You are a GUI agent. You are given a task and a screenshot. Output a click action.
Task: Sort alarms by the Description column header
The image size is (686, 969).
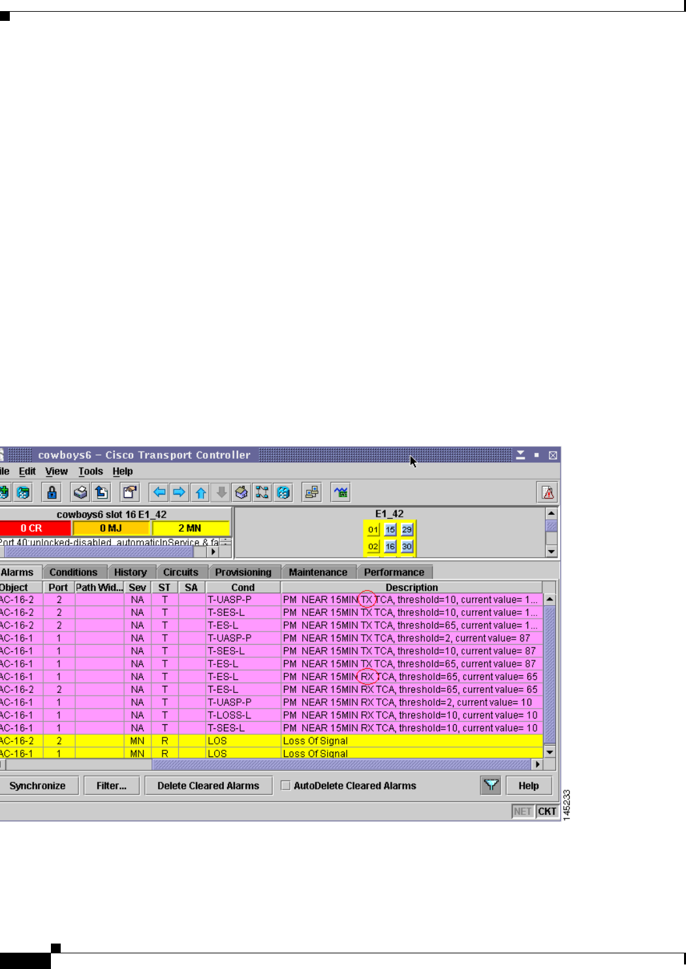pos(412,587)
